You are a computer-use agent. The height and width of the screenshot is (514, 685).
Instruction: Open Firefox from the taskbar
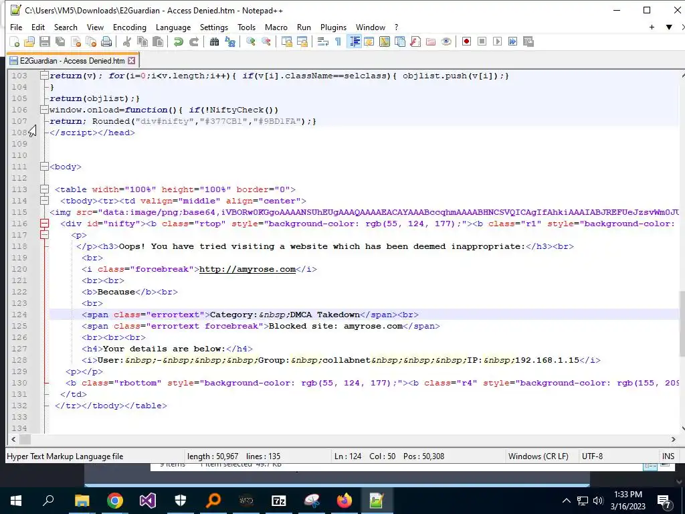345,501
